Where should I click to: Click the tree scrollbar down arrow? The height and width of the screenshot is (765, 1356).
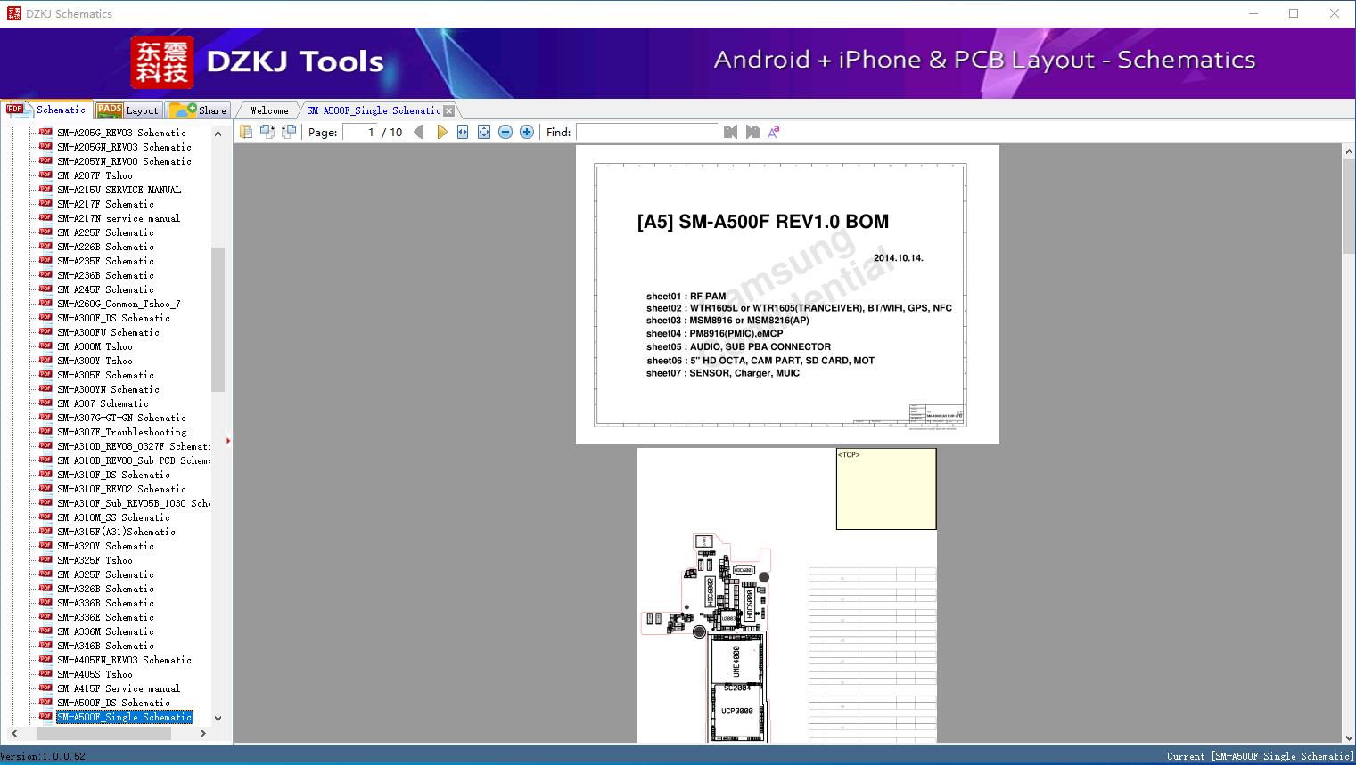coord(218,718)
